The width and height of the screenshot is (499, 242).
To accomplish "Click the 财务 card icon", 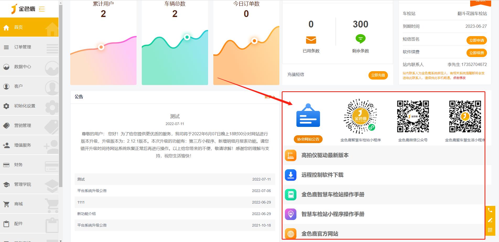I will click(x=6, y=165).
